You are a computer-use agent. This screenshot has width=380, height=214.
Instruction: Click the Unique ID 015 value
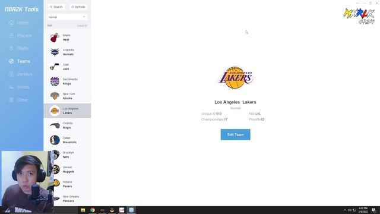(218, 114)
